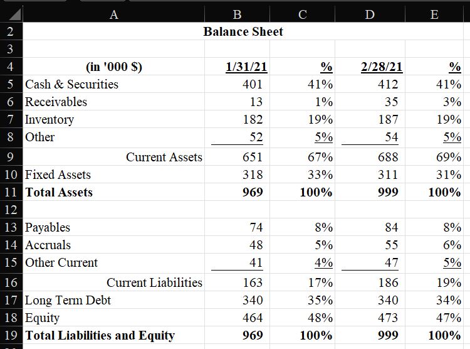Select the 2/28/21 date header cell
The width and height of the screenshot is (470, 349).
370,67
